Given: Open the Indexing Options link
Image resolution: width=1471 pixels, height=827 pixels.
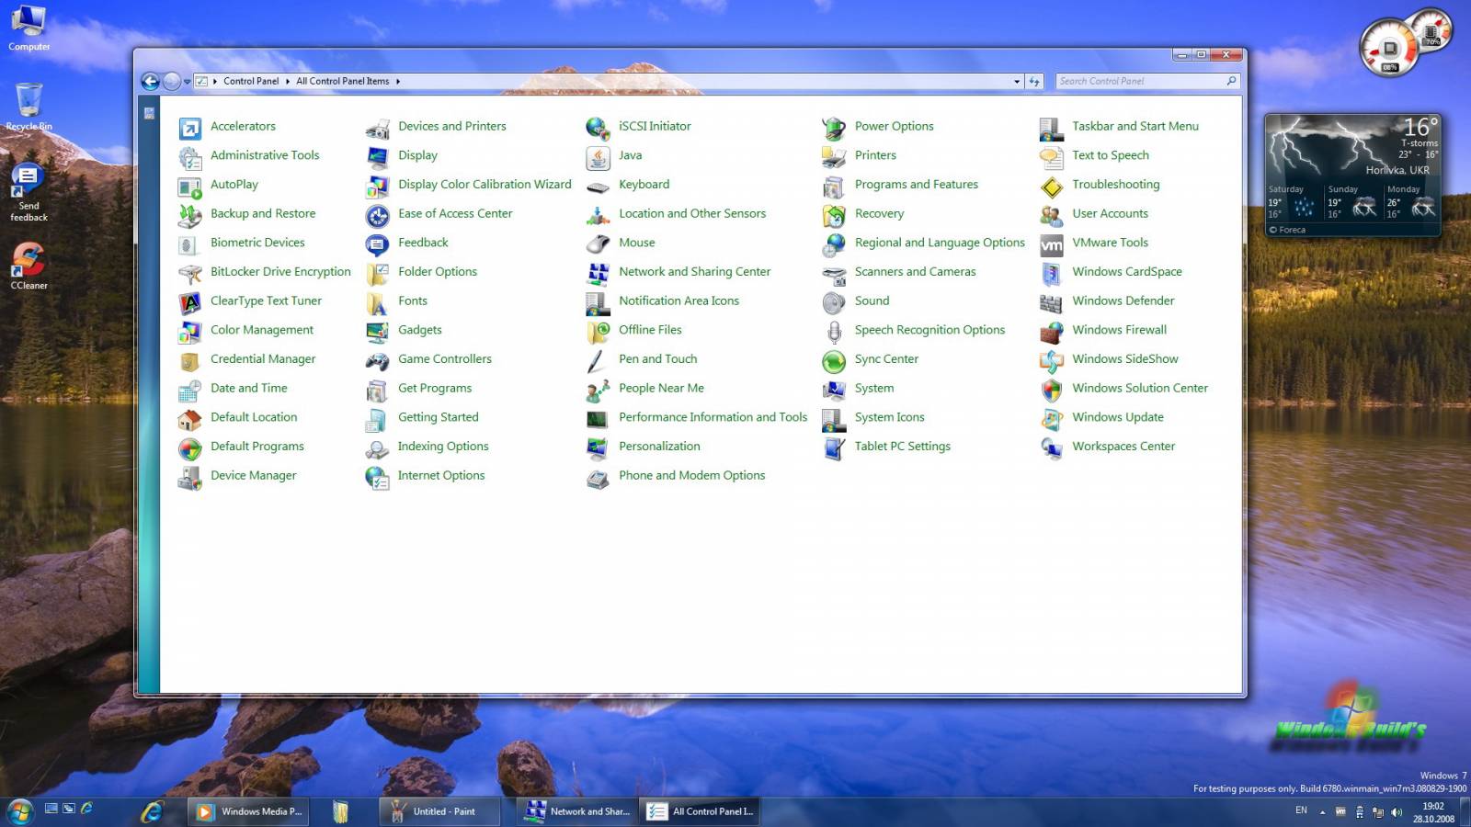Looking at the screenshot, I should coord(442,446).
